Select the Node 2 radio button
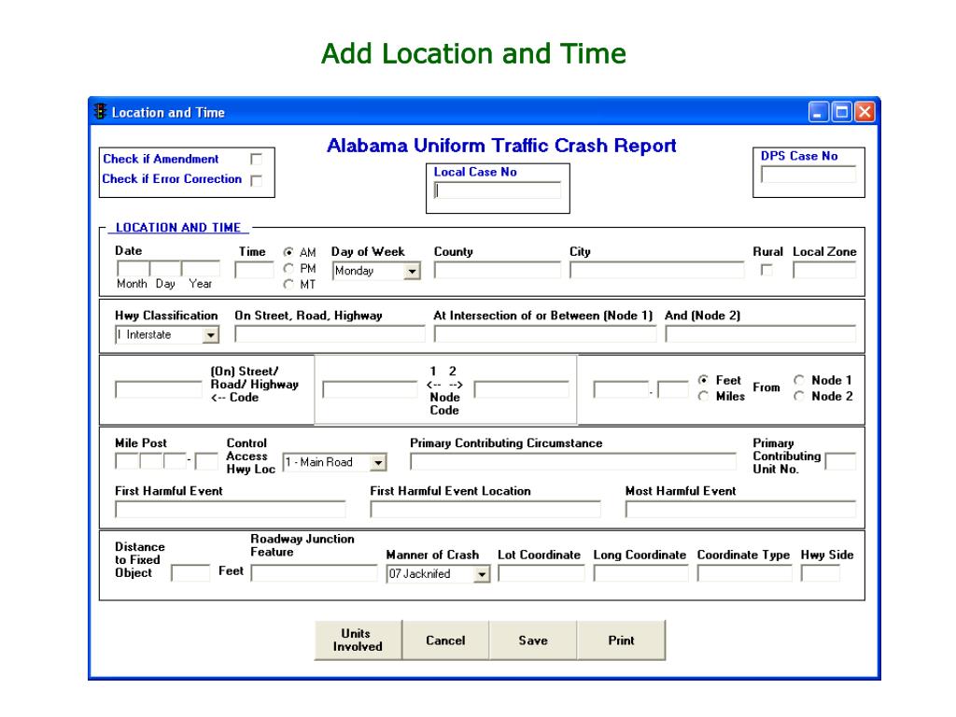The height and width of the screenshot is (717, 956). tap(799, 396)
